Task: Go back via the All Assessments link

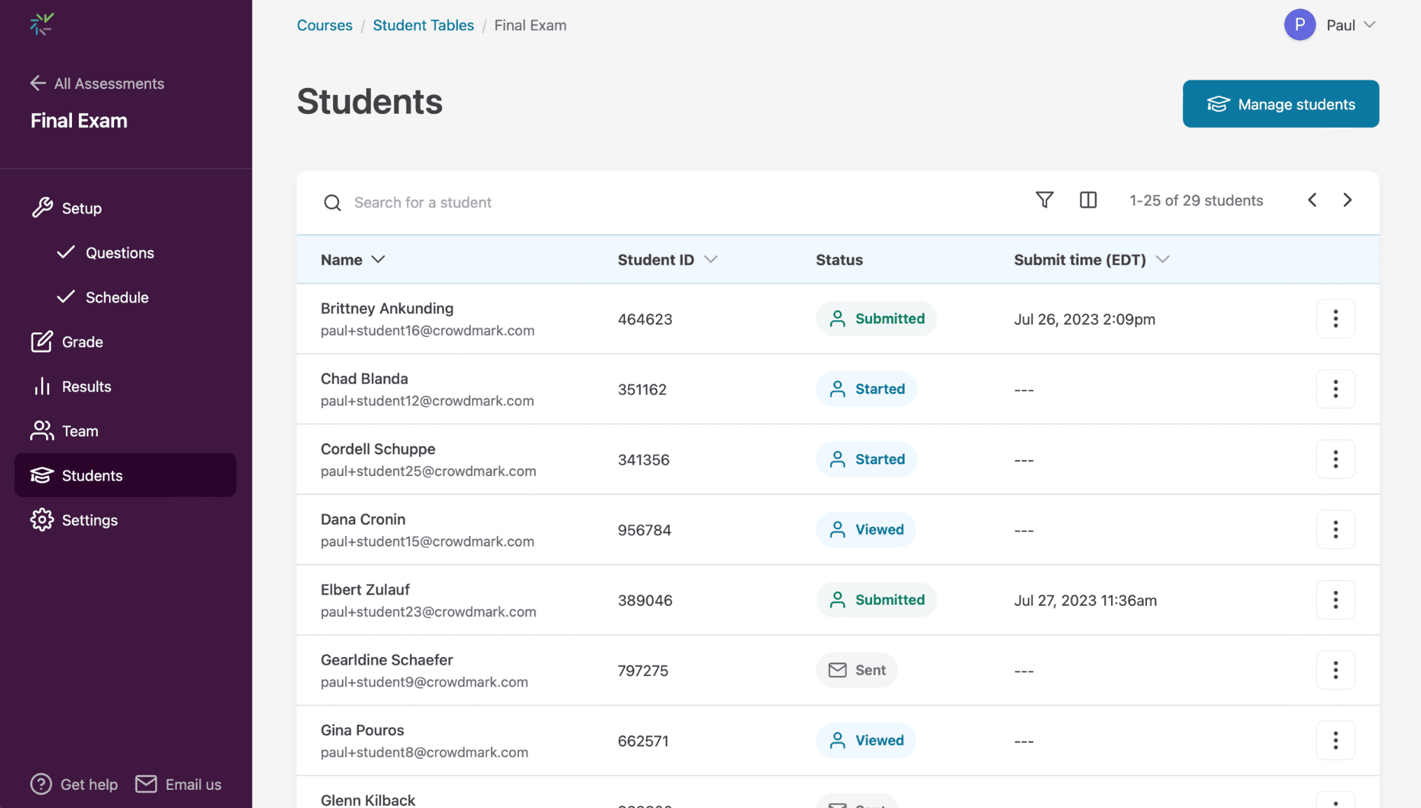Action: point(97,83)
